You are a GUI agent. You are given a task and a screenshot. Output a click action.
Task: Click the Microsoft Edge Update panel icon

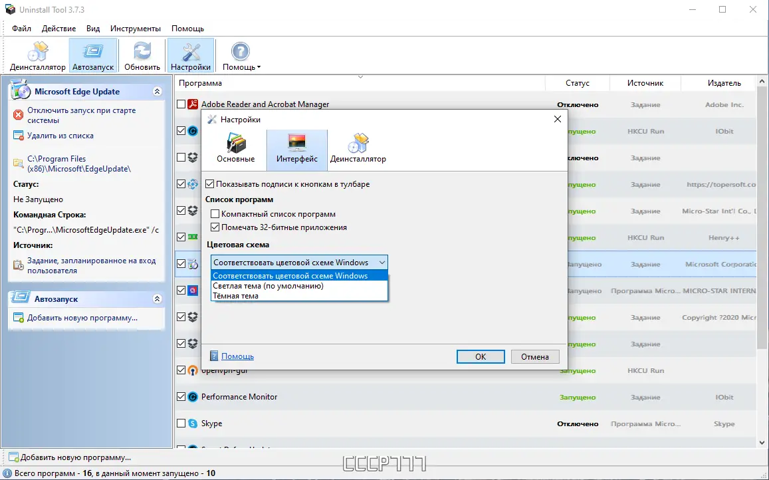click(x=21, y=90)
